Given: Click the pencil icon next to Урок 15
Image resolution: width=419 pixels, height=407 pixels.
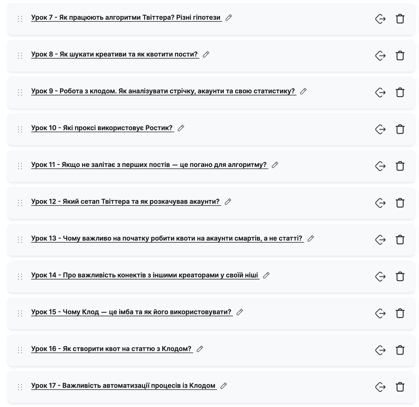Looking at the screenshot, I should [240, 312].
